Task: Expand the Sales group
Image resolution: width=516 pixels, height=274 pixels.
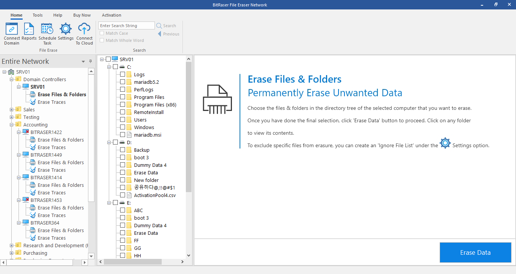Action: click(12, 109)
